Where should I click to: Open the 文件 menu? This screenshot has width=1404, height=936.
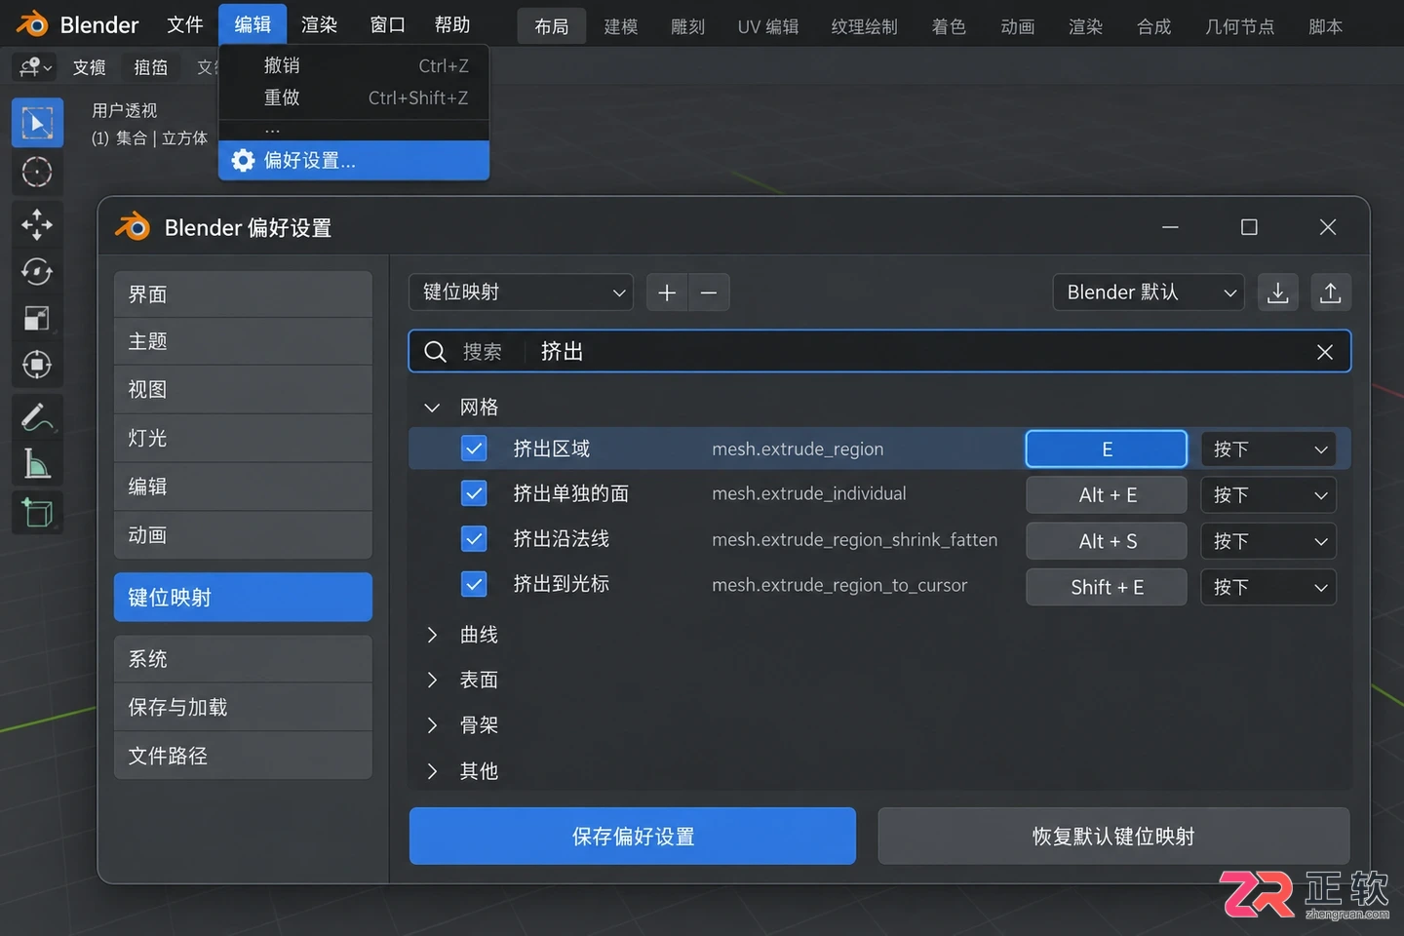pos(185,24)
